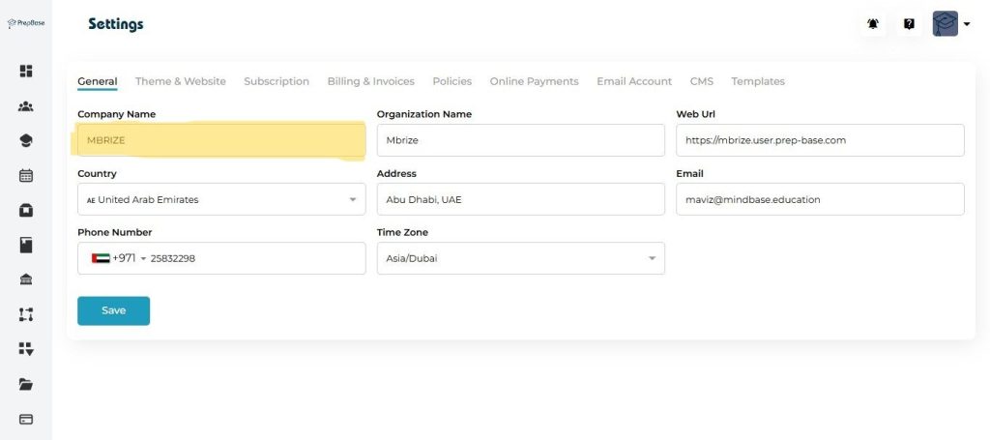Click the book icon in sidebar
The image size is (990, 440).
[x=26, y=245]
